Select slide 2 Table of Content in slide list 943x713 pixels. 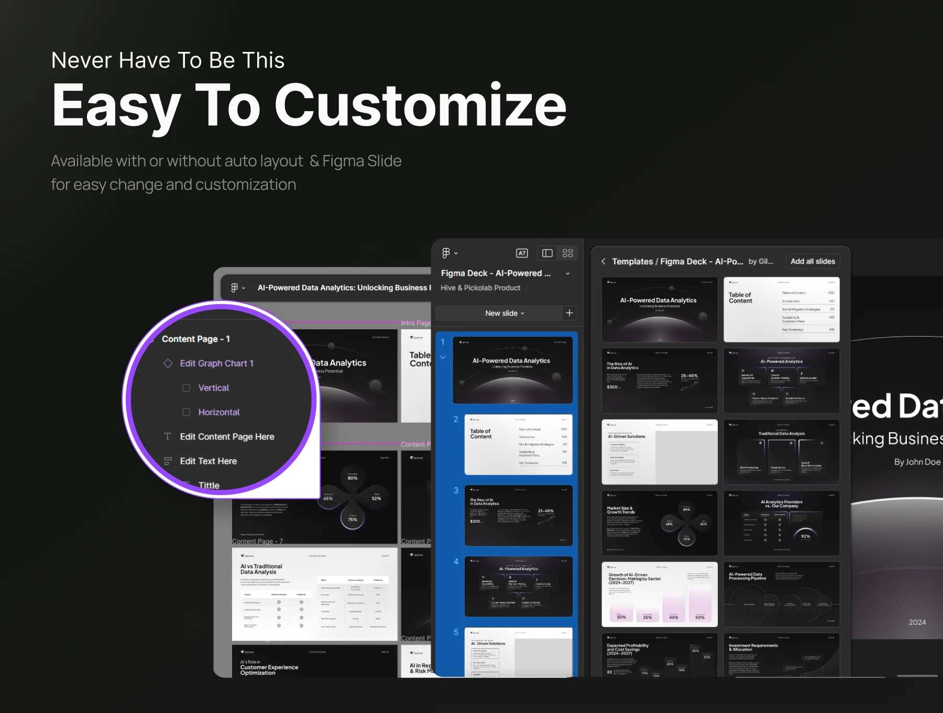click(x=519, y=445)
